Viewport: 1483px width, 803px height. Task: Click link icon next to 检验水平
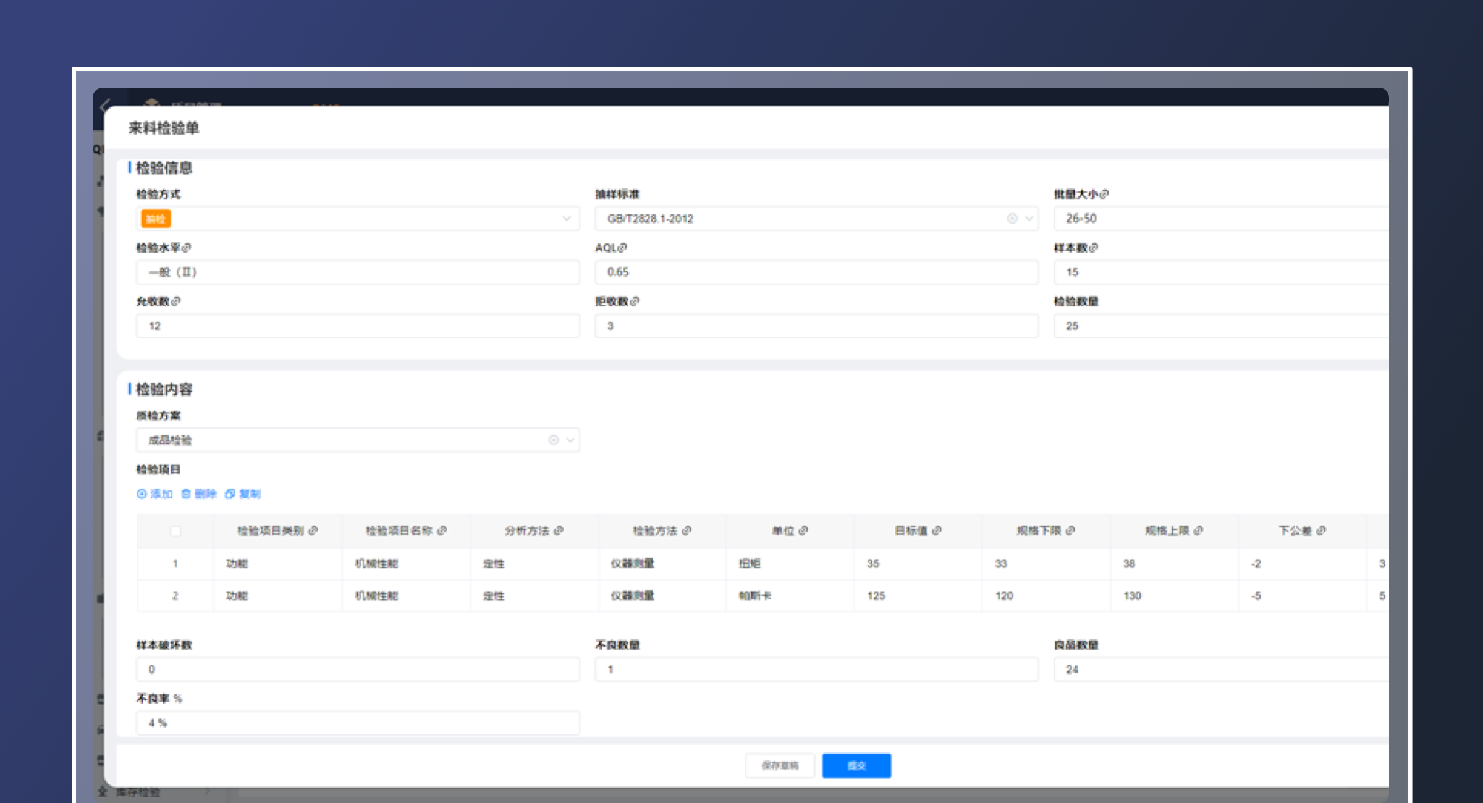[187, 248]
